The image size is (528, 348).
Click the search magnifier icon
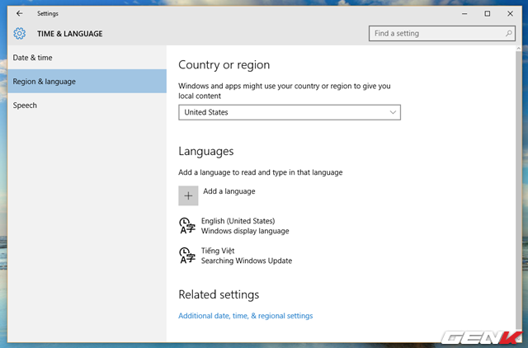pyautogui.click(x=508, y=33)
